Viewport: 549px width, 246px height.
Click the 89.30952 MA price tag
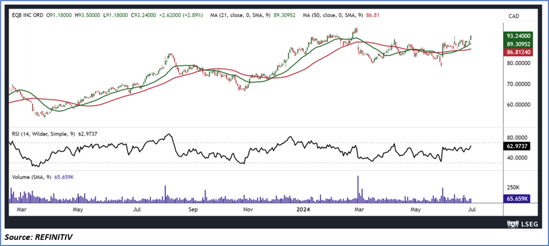point(518,44)
